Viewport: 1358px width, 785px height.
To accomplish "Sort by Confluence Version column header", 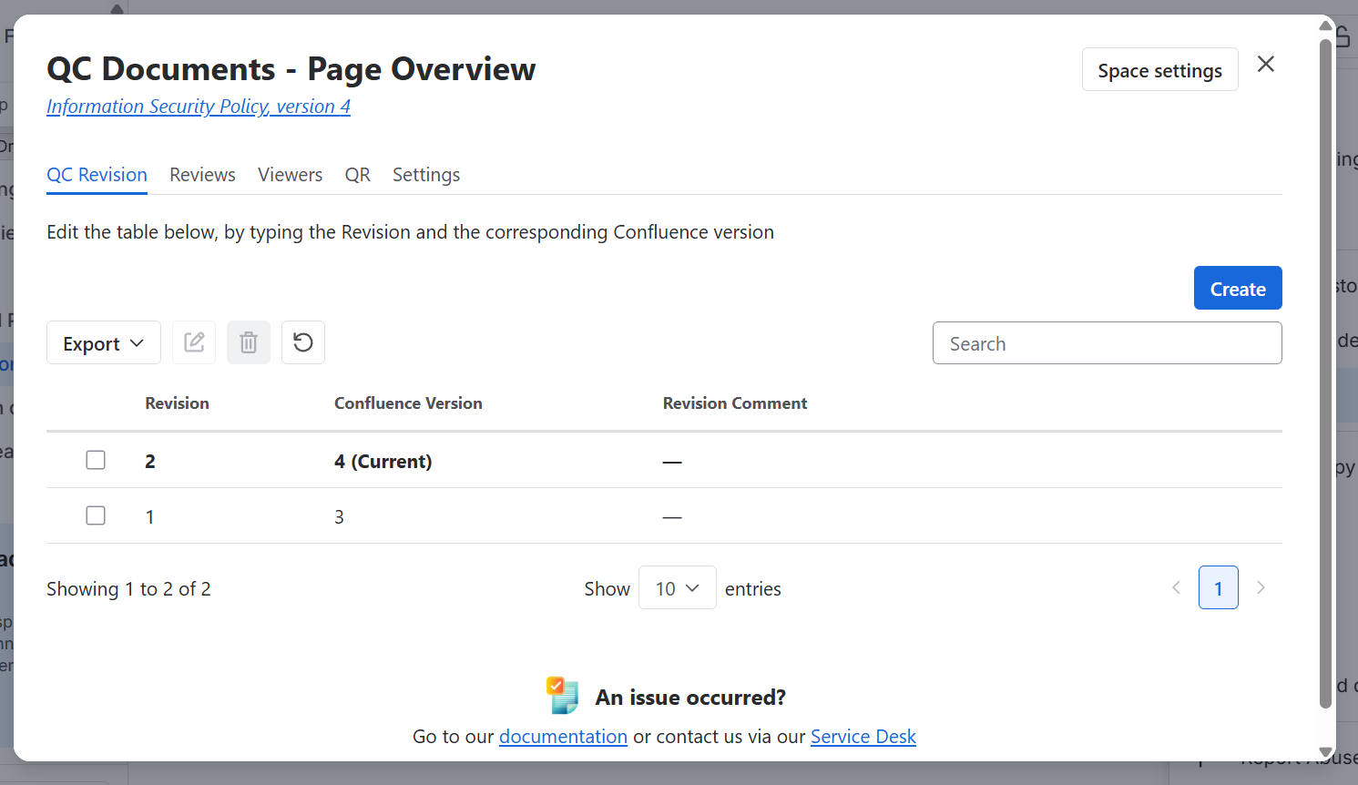I will click(x=408, y=403).
